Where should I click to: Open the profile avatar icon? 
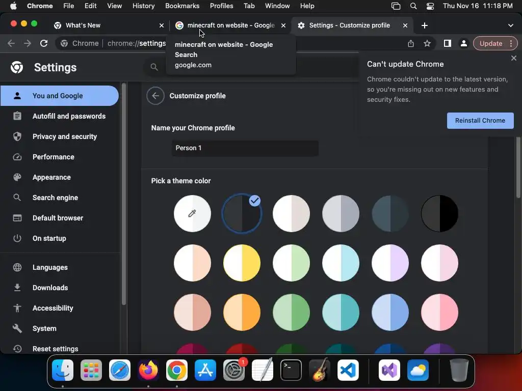click(463, 43)
